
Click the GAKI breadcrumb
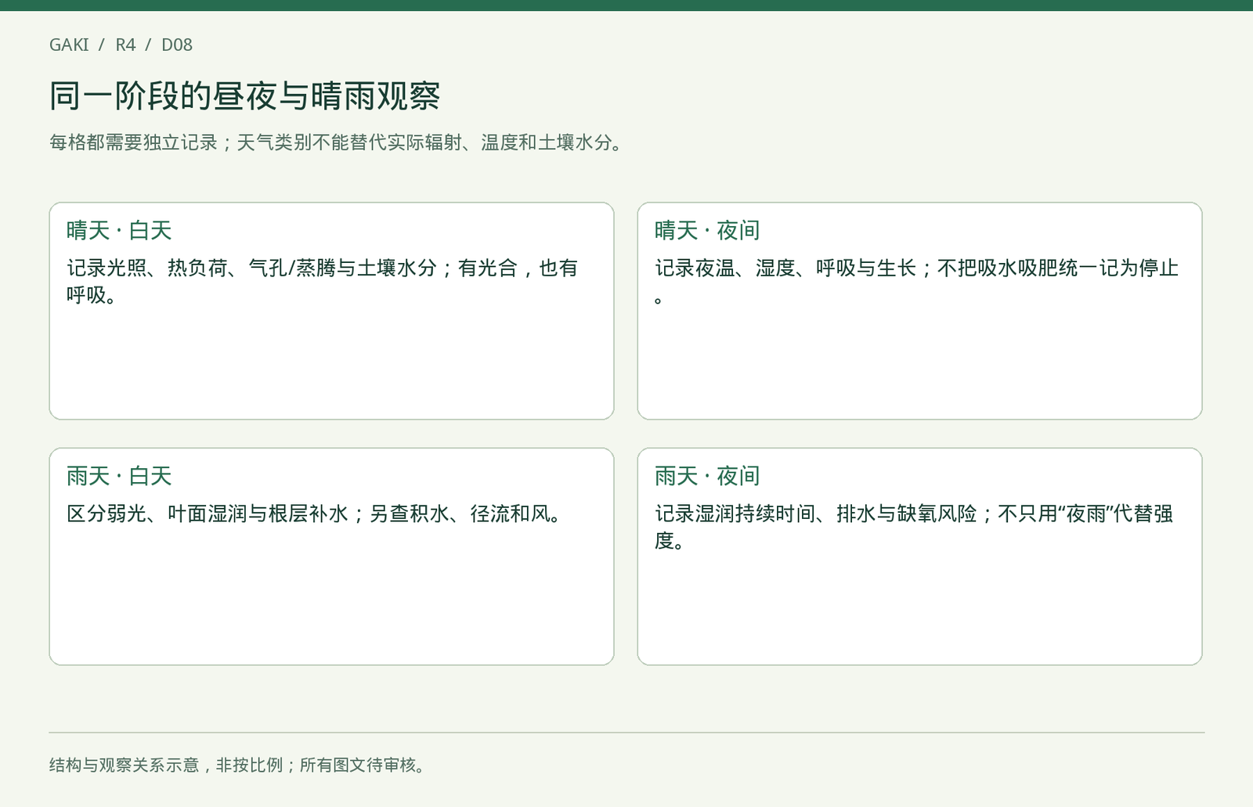tap(69, 45)
